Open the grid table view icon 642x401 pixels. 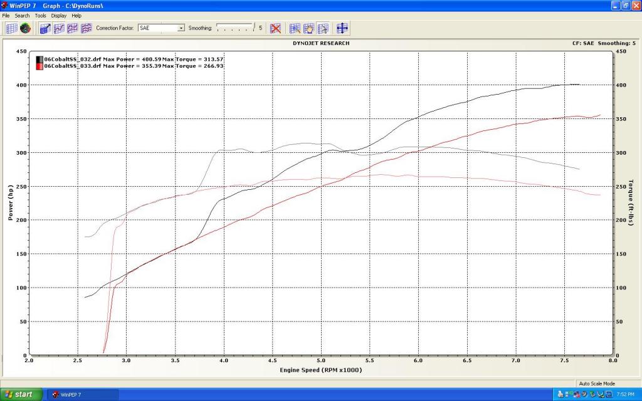coord(11,28)
